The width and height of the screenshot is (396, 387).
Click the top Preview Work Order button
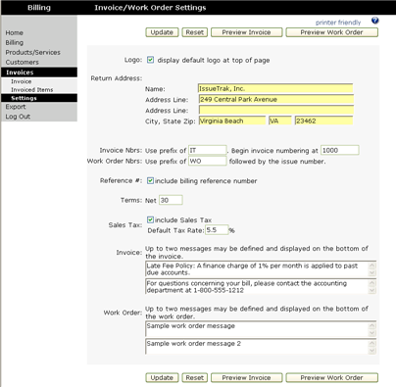click(331, 32)
